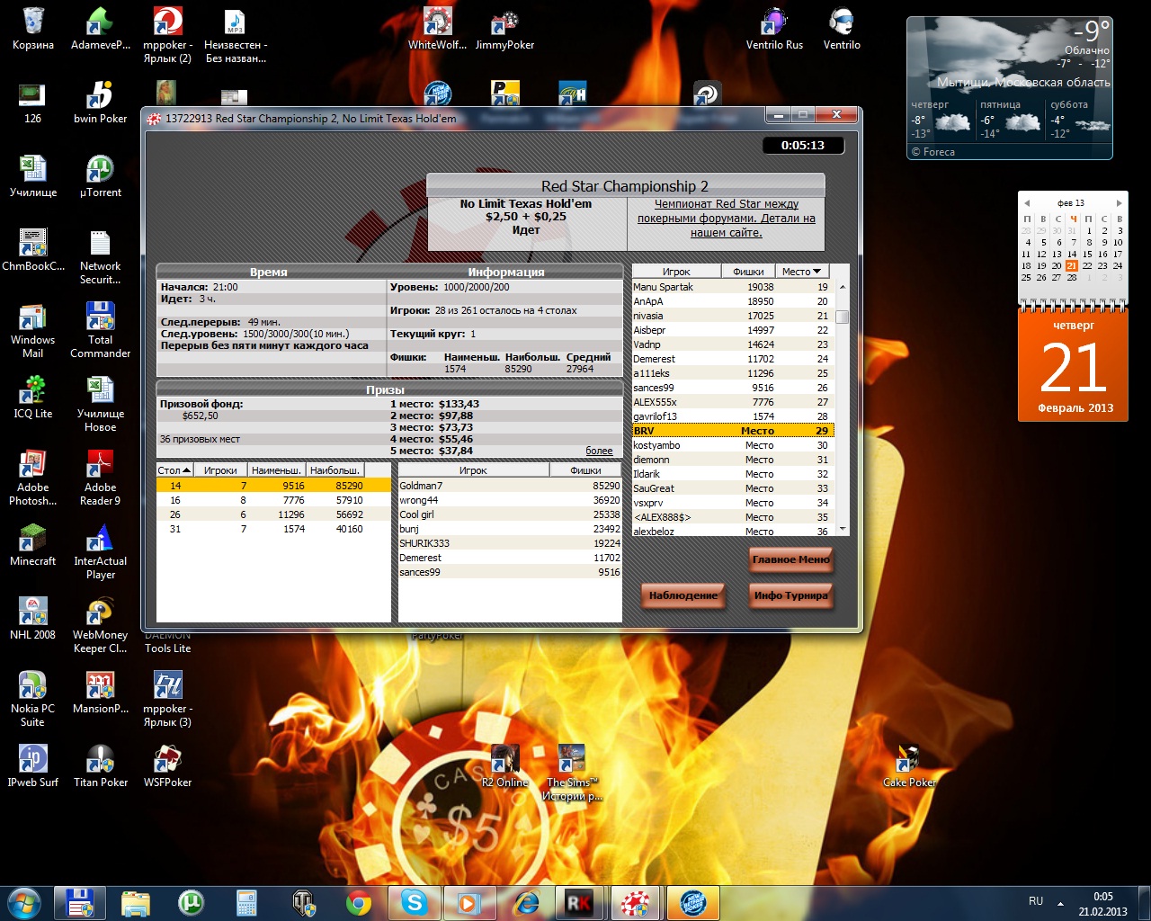Open Total Commander desktop icon
This screenshot has width=1151, height=921.
pyautogui.click(x=100, y=330)
